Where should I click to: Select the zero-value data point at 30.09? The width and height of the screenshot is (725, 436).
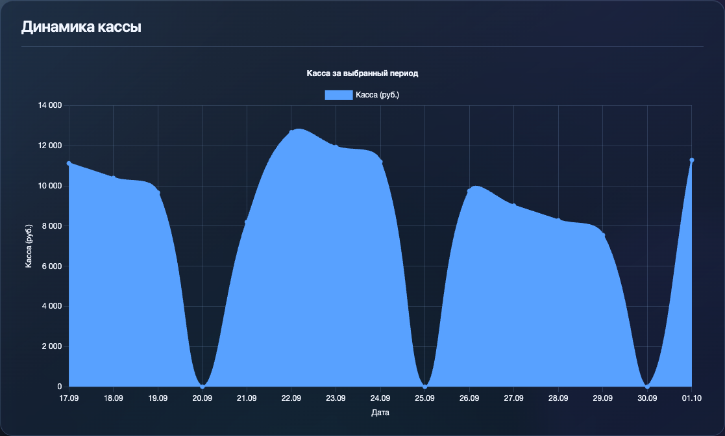coord(647,387)
